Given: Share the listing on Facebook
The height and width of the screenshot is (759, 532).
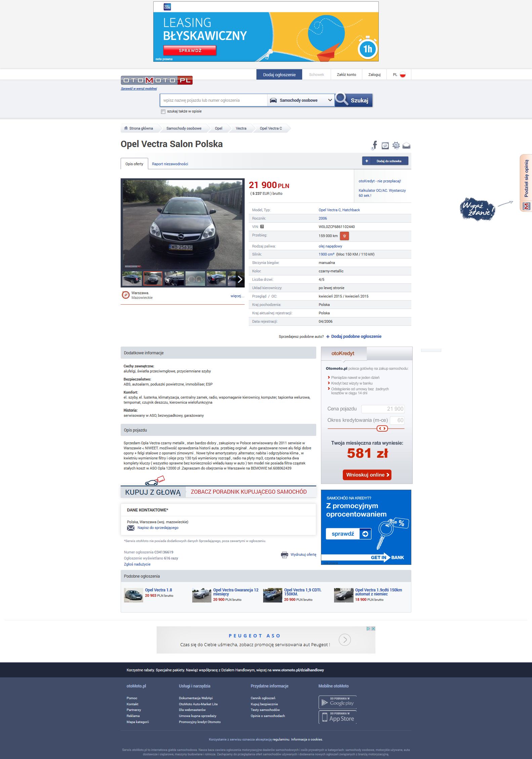Looking at the screenshot, I should 374,145.
